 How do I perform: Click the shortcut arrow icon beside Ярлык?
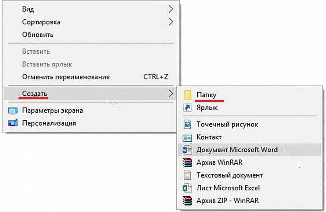click(187, 107)
